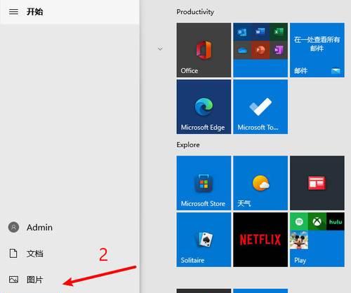Open the Solitaire tile
The width and height of the screenshot is (351, 293).
(204, 240)
